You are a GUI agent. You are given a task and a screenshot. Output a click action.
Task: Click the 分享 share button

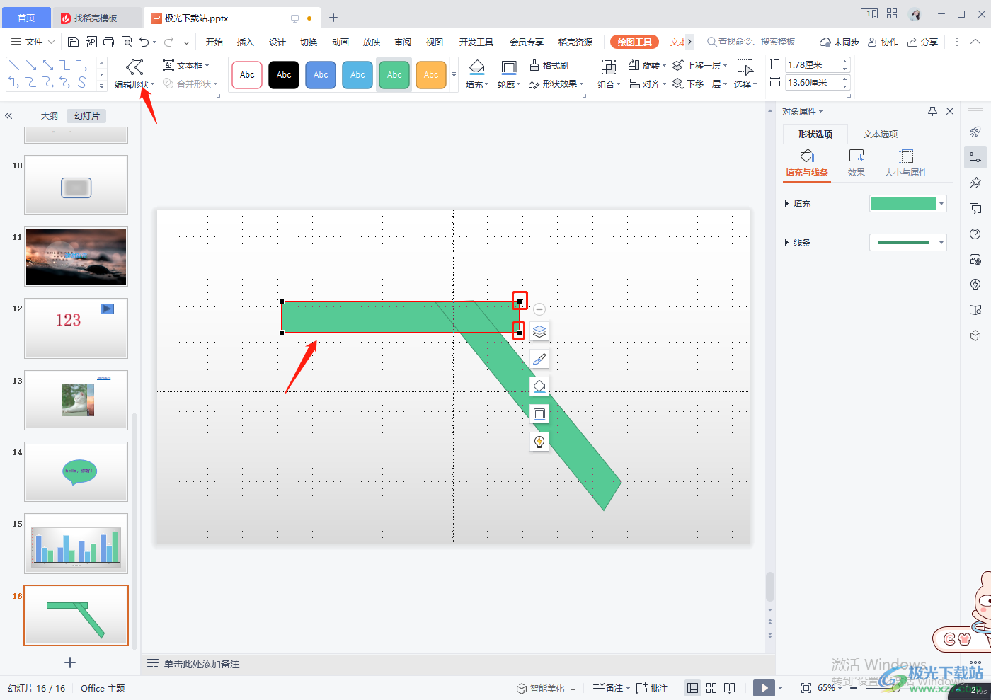[x=923, y=42]
